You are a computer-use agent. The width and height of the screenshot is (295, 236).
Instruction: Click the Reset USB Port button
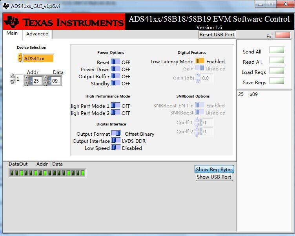pos(217,35)
